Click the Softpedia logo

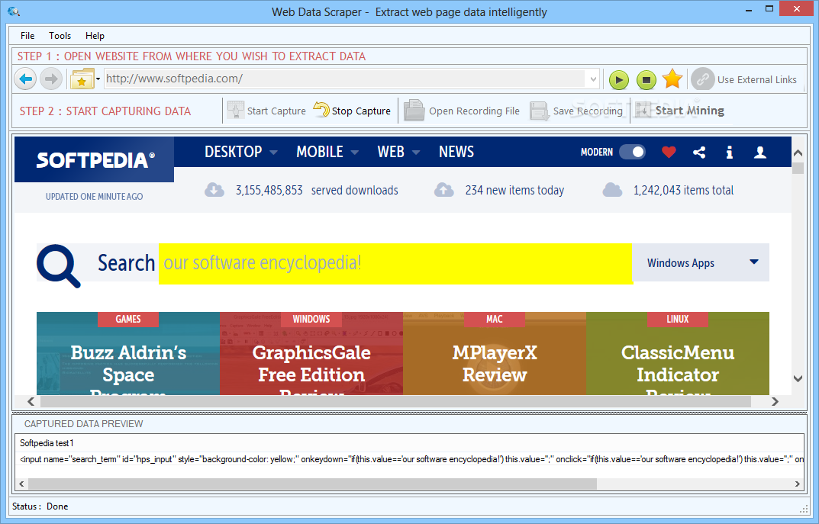[x=95, y=160]
